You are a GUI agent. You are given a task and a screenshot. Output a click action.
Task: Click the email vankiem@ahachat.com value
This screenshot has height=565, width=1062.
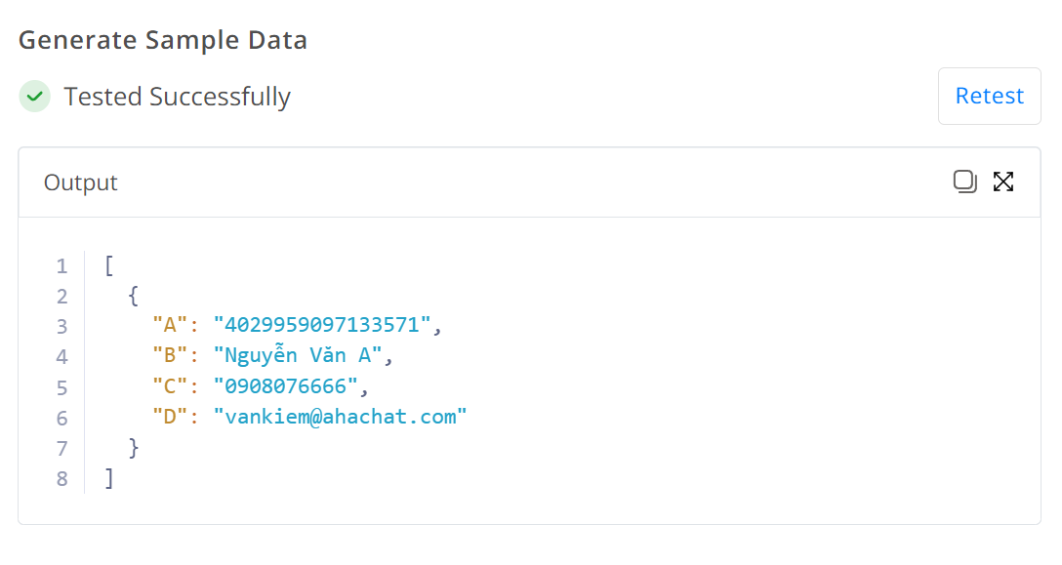tap(340, 416)
